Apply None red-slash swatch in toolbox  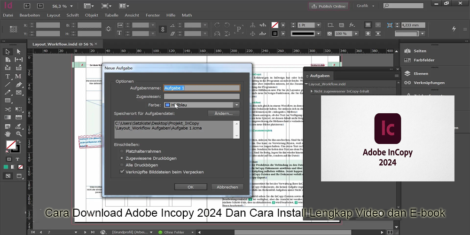20,167
